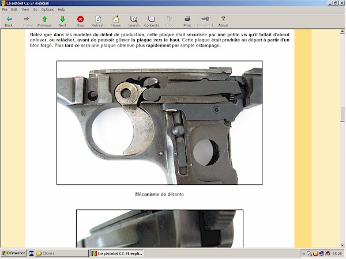The width and height of the screenshot is (346, 259).
Task: Open the Home page icon
Action: (116, 19)
